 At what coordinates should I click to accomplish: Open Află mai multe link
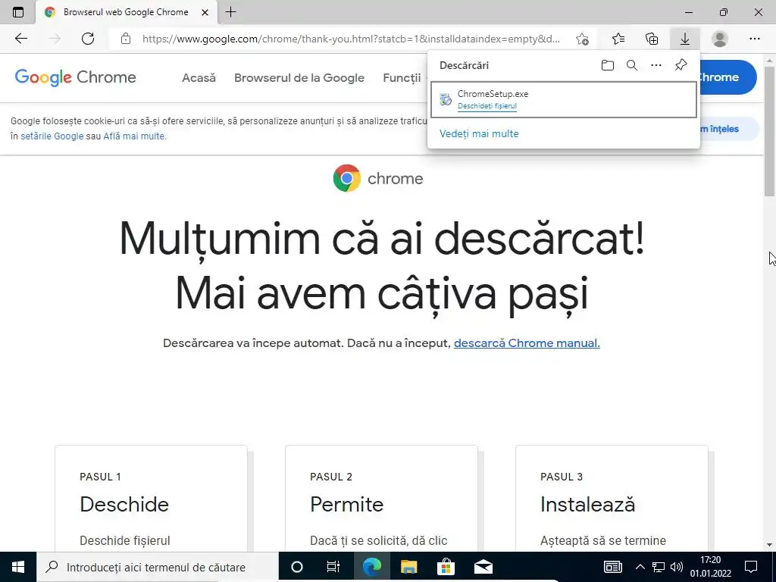tap(135, 136)
